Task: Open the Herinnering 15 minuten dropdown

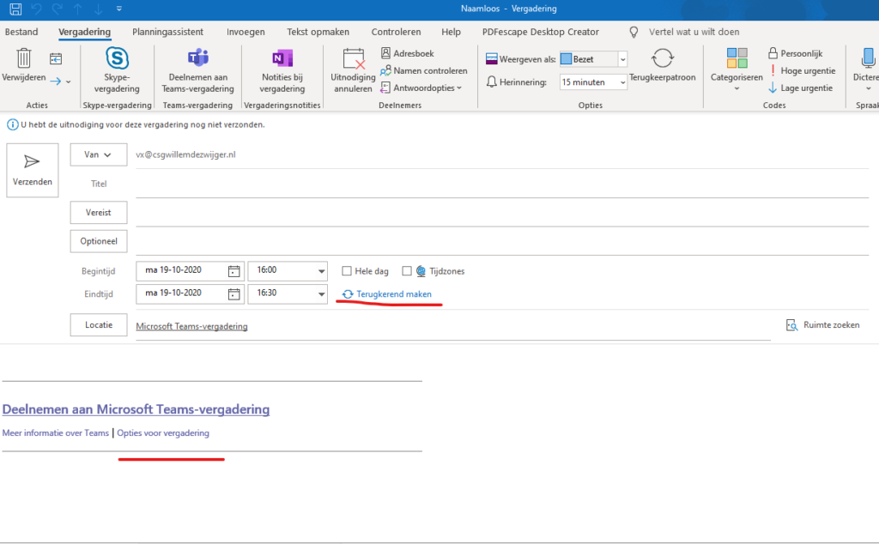Action: click(x=622, y=82)
